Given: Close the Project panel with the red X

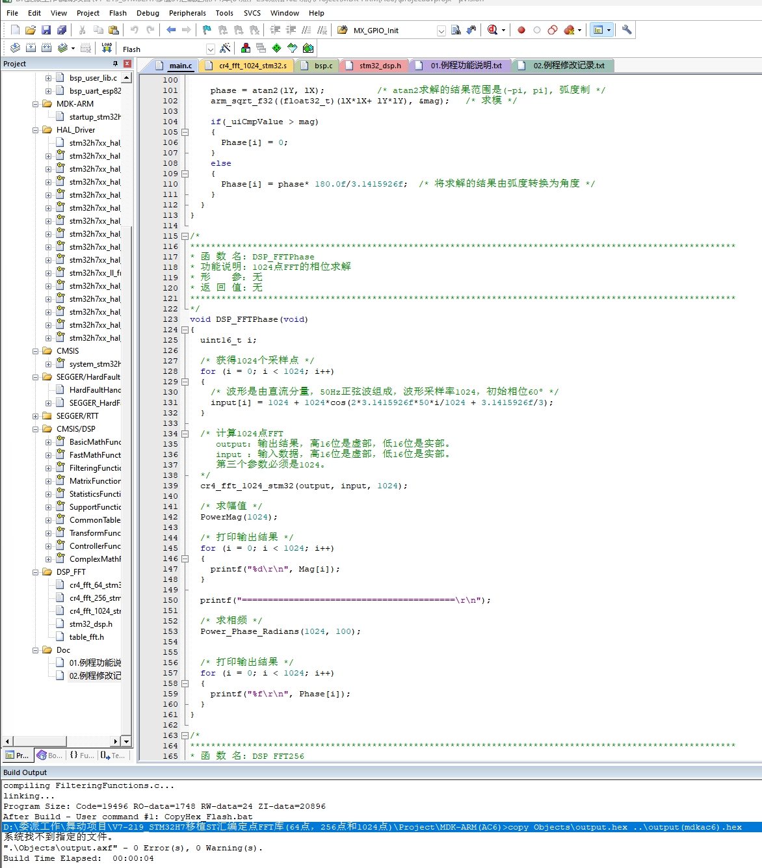Looking at the screenshot, I should point(127,64).
